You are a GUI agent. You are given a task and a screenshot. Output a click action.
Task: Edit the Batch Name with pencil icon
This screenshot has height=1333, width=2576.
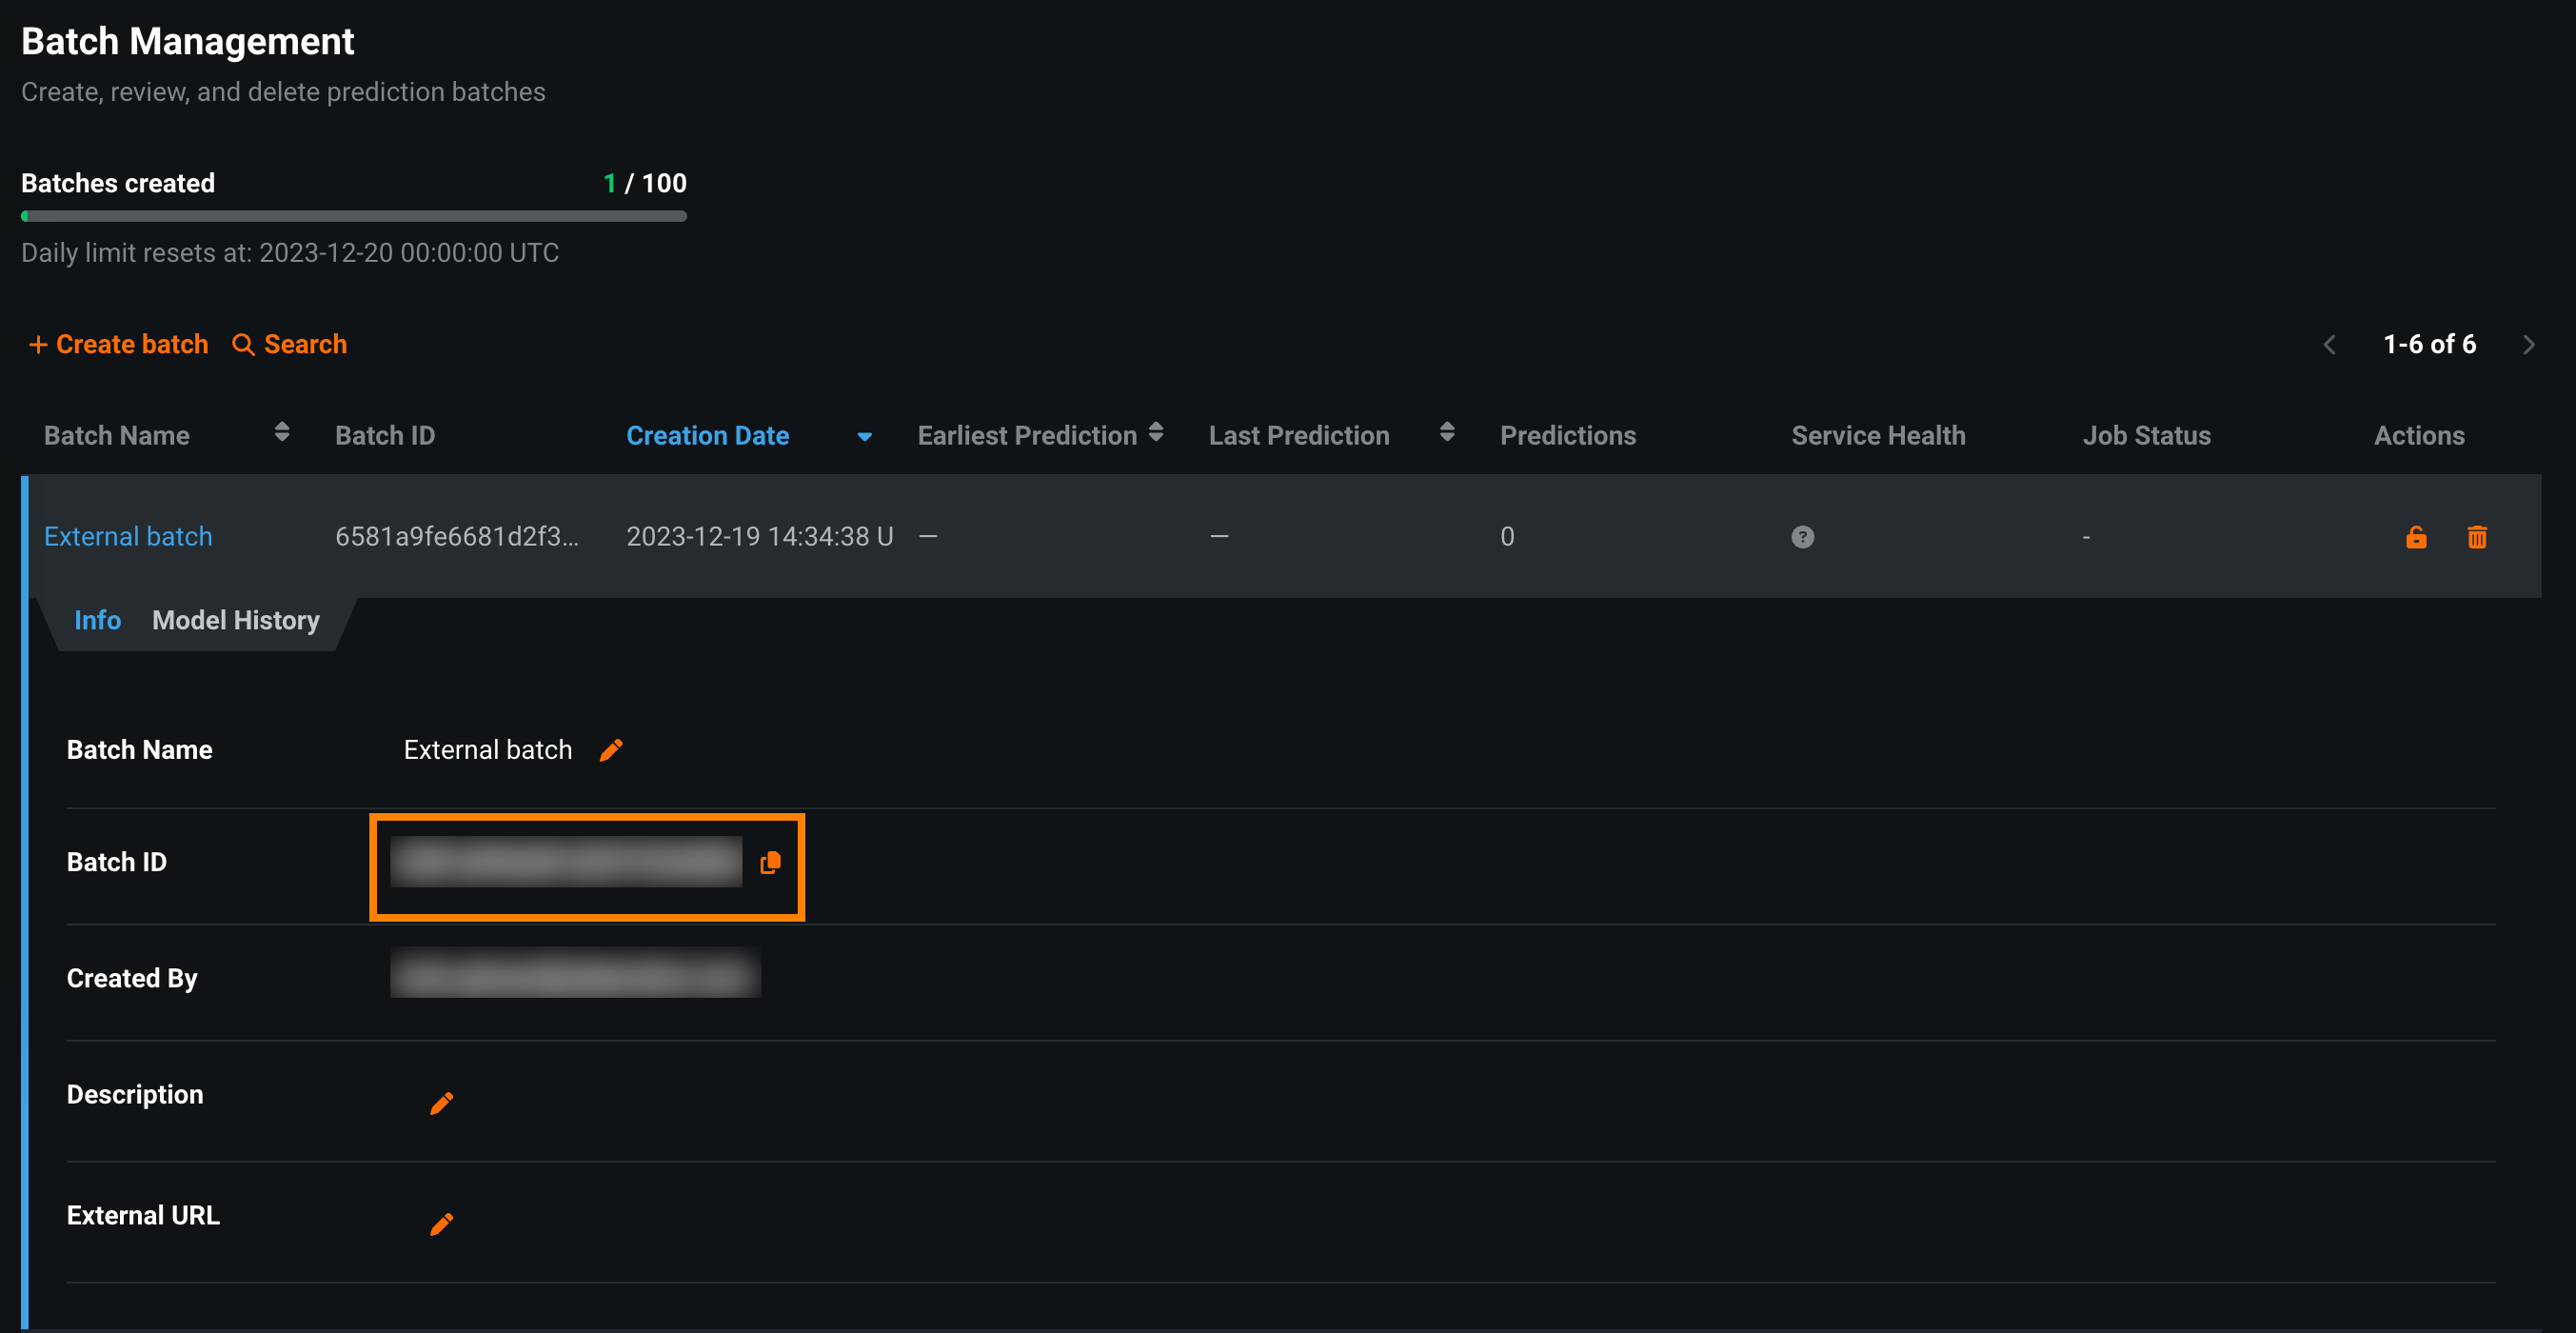pos(611,750)
